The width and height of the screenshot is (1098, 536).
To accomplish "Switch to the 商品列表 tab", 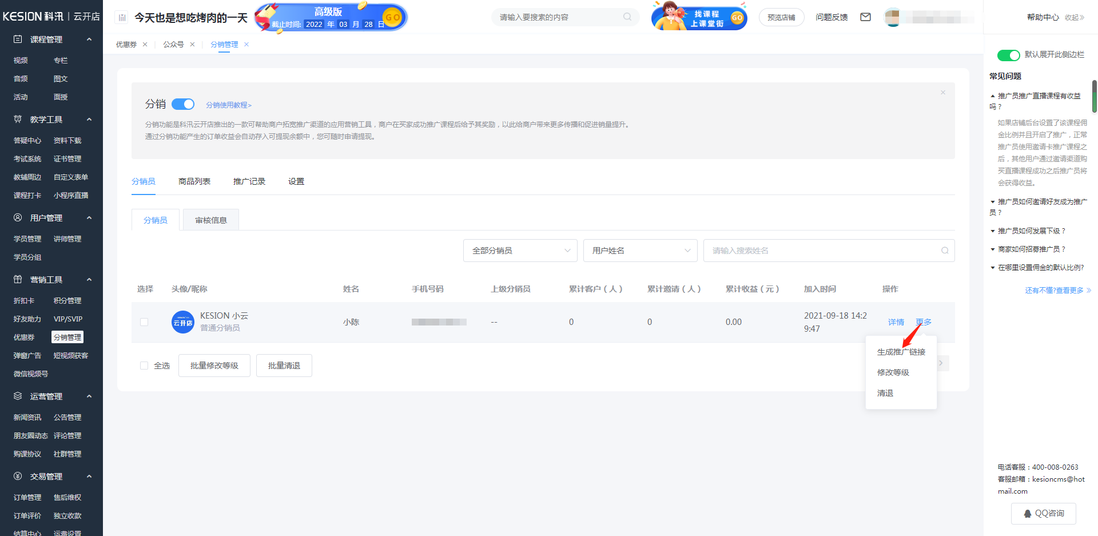I will (x=194, y=181).
